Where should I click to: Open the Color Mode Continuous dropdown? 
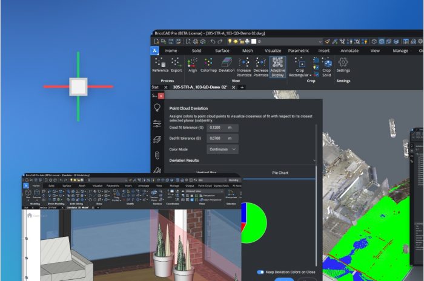(x=222, y=149)
